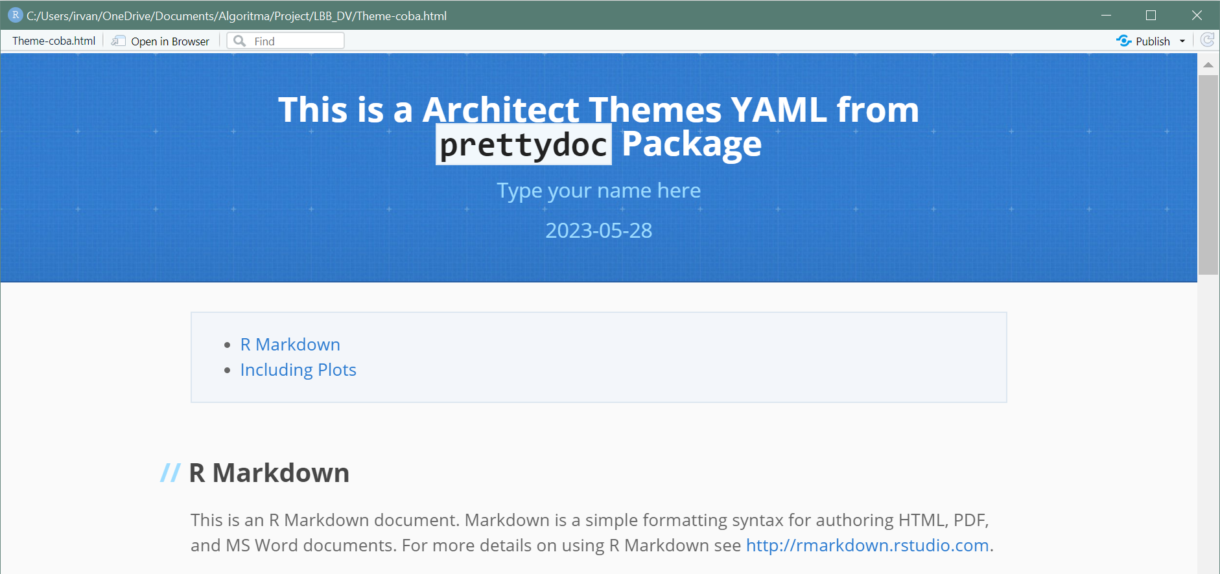The image size is (1220, 574).
Task: Click the highlighted prettydoc word in title
Action: [x=523, y=144]
